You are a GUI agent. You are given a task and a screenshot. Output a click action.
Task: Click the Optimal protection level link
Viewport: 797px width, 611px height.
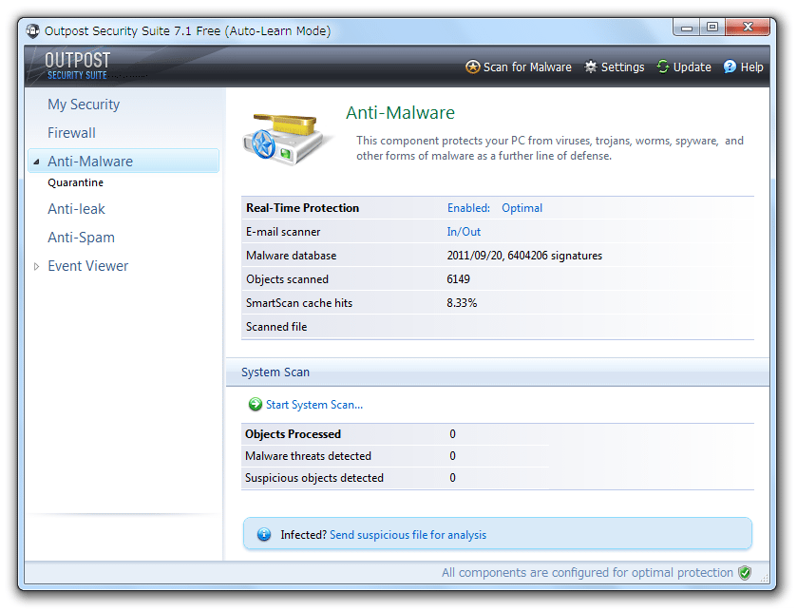[522, 208]
